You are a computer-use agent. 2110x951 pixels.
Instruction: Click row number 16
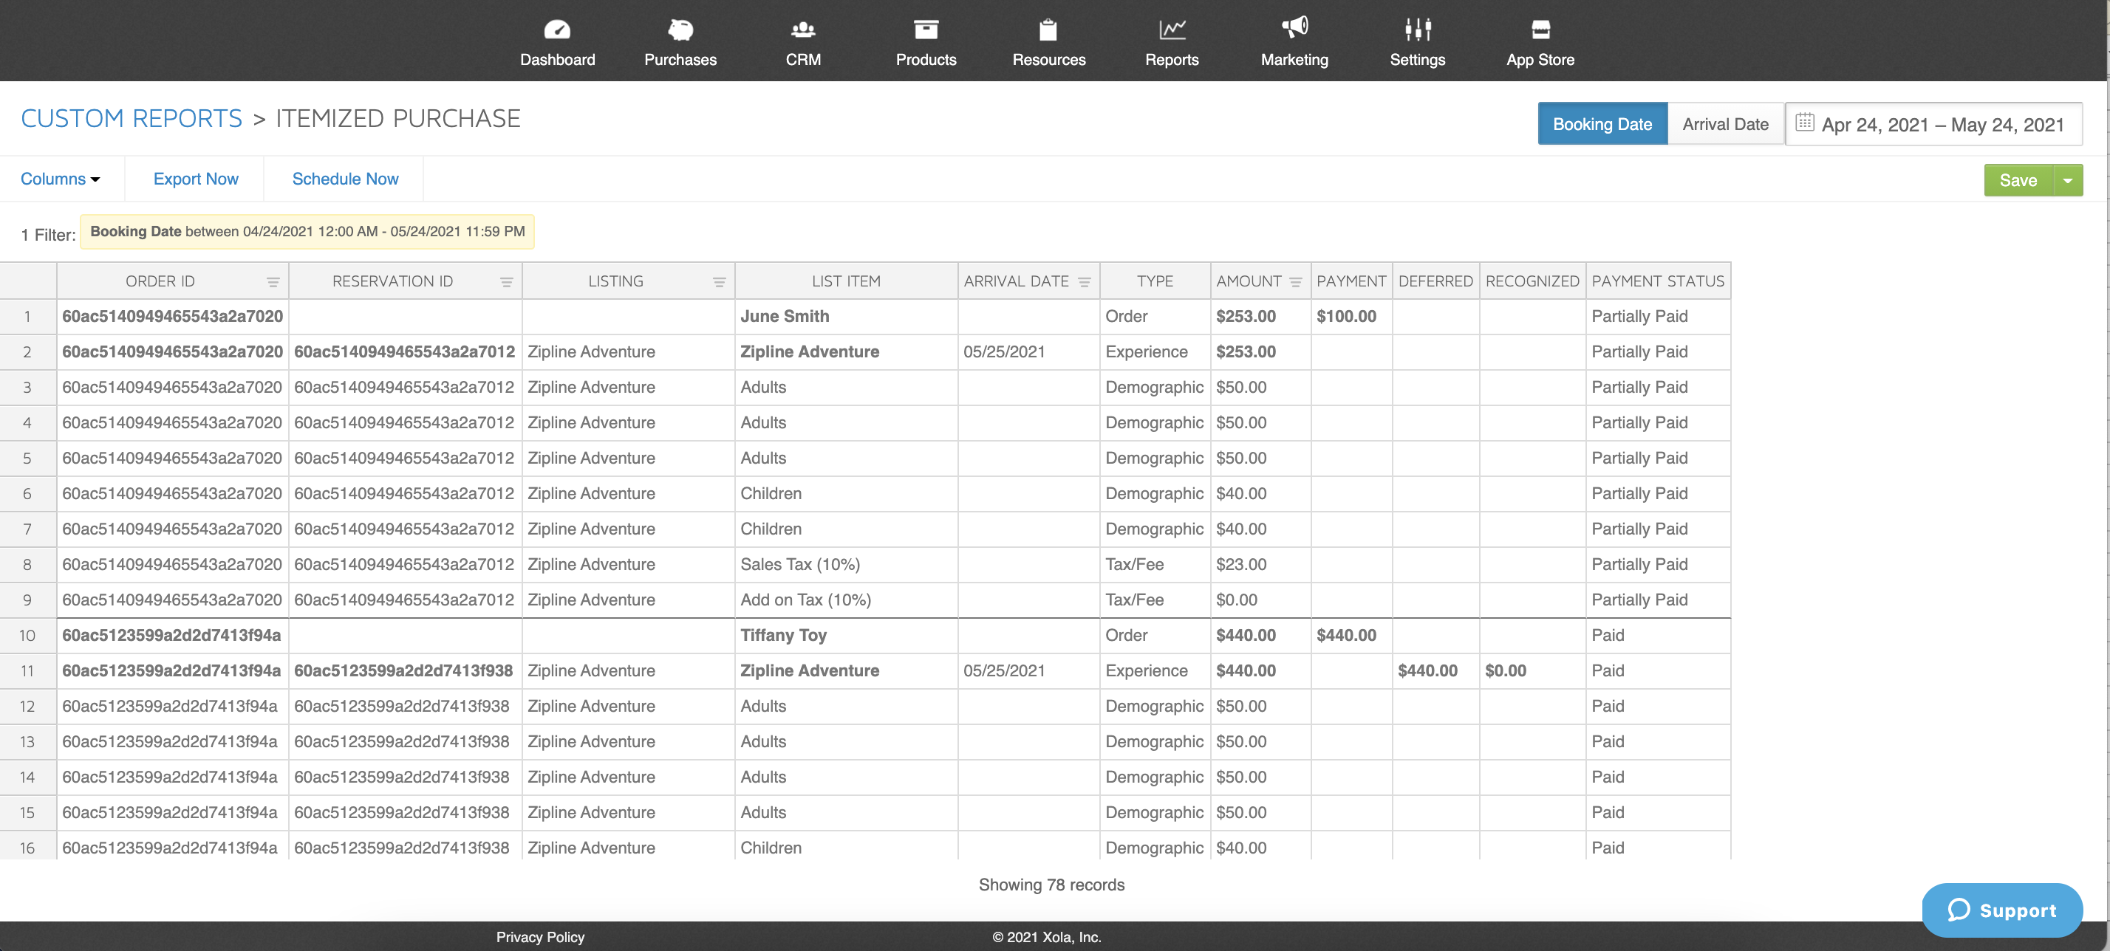[27, 848]
